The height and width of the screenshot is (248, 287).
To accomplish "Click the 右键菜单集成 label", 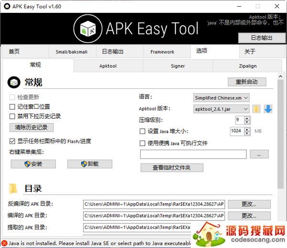I will coord(26,152).
